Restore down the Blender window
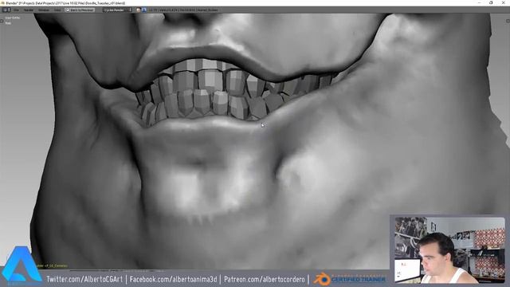This screenshot has height=287, width=510. (491, 2)
